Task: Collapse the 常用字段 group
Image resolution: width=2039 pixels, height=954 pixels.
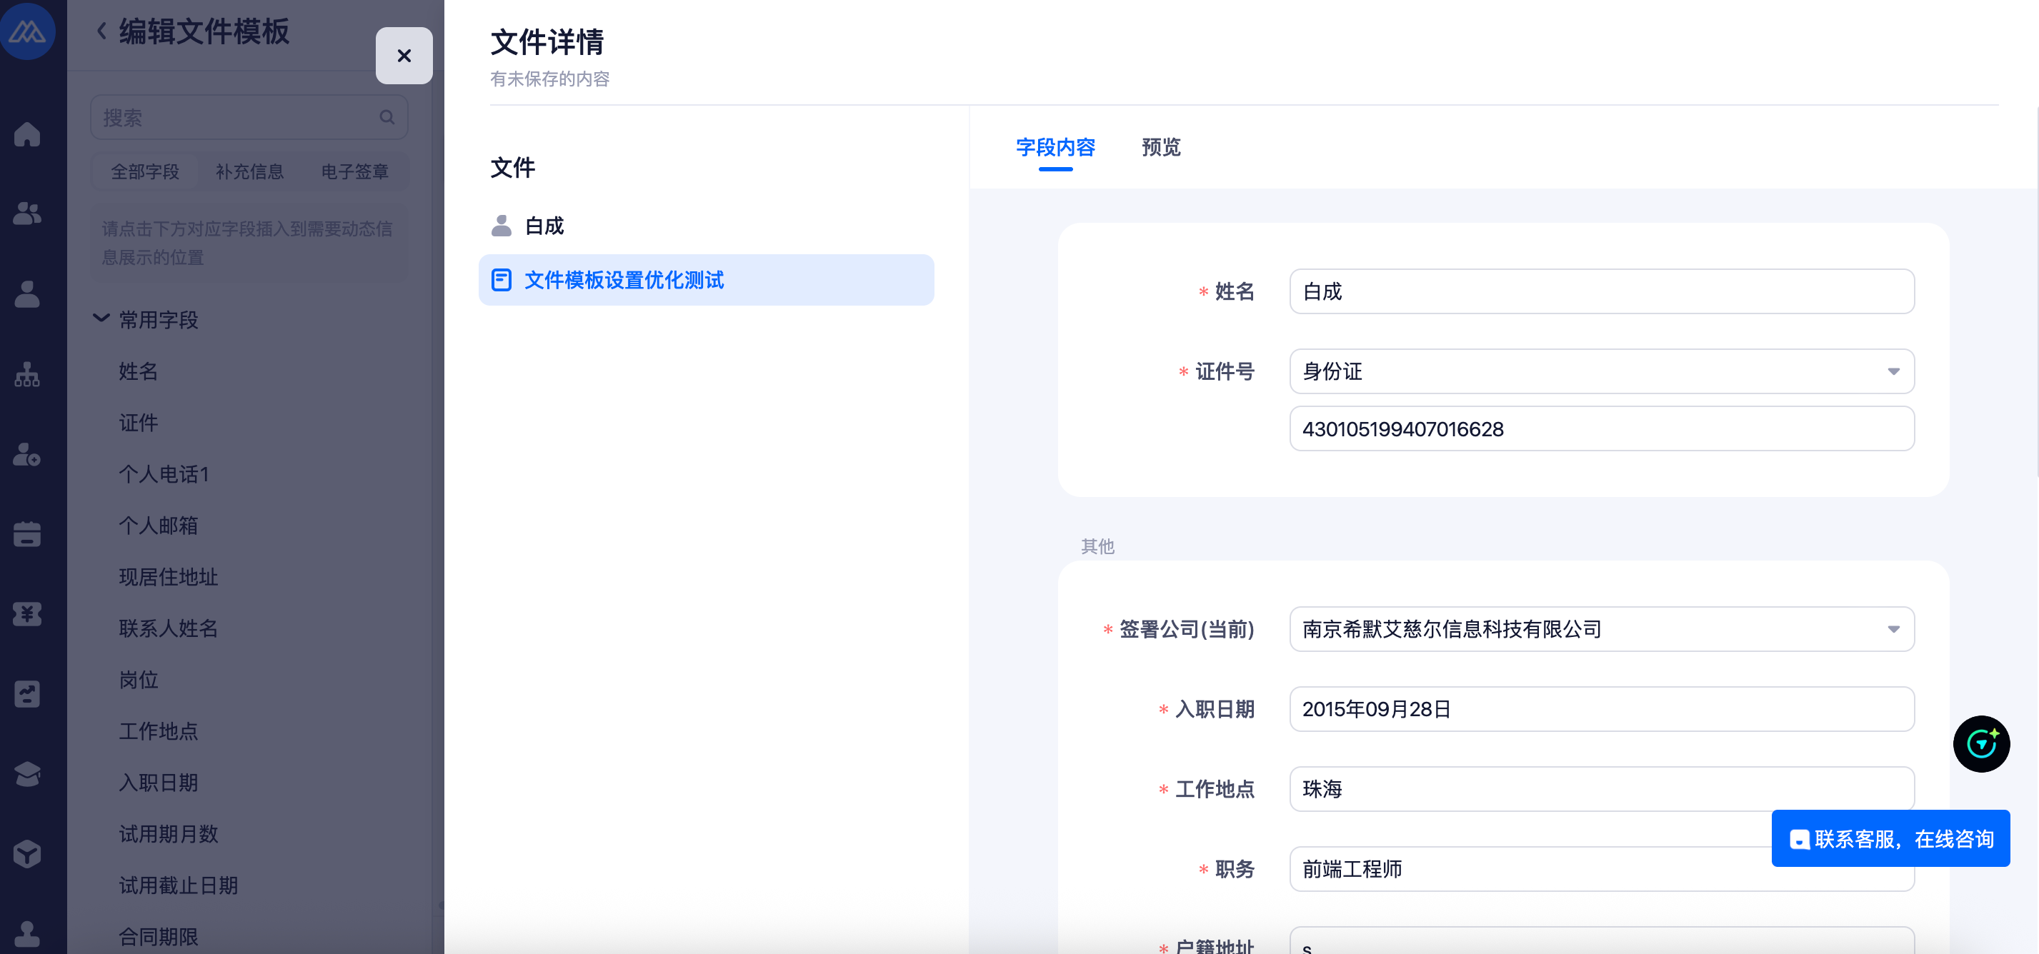Action: [x=101, y=318]
